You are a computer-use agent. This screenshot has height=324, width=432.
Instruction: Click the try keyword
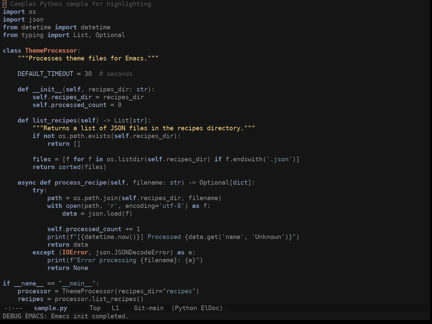38,190
